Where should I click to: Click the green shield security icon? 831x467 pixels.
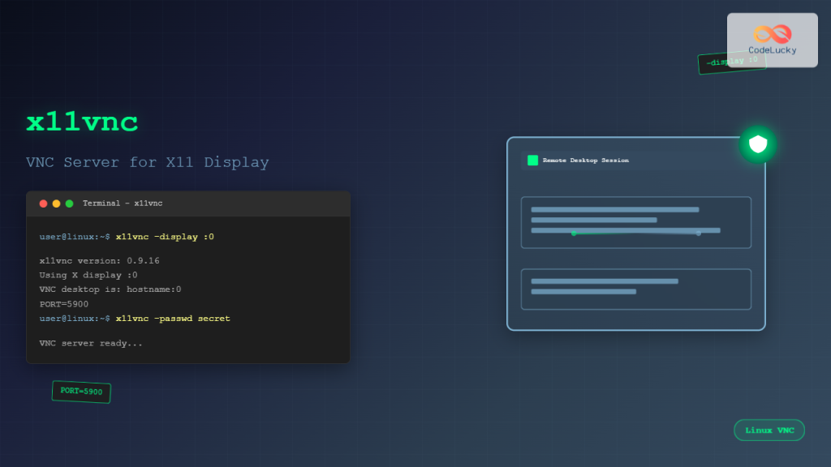click(x=757, y=143)
